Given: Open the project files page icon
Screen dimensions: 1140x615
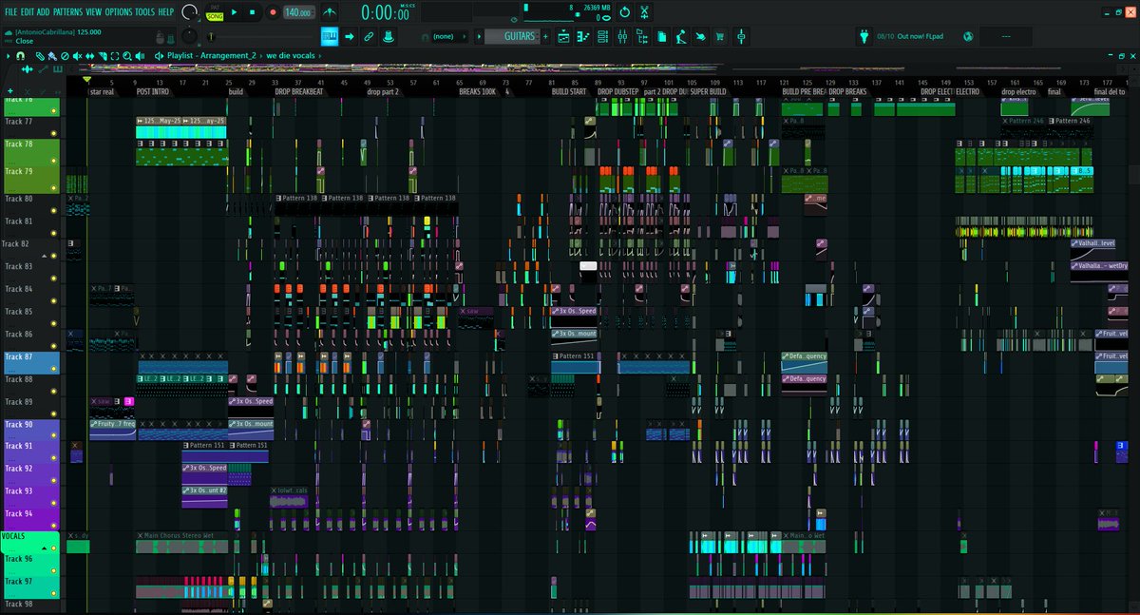Looking at the screenshot, I should pyautogui.click(x=662, y=36).
